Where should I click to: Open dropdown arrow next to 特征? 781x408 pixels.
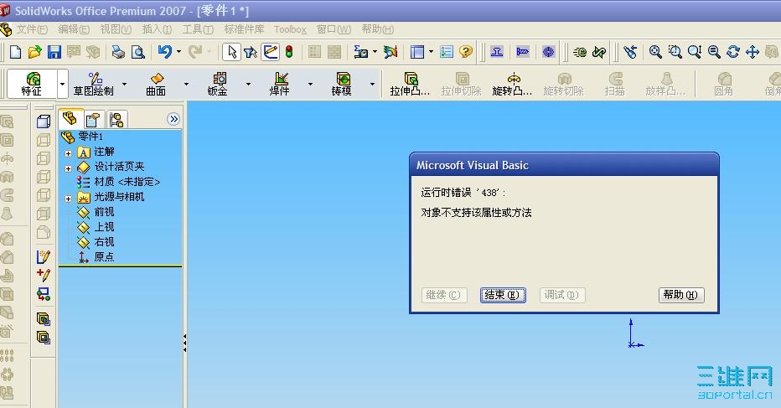click(62, 84)
